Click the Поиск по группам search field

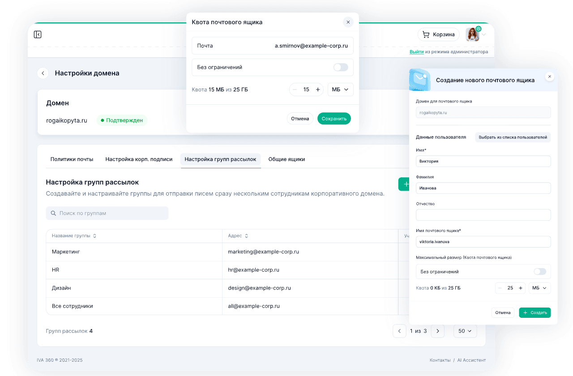coord(107,213)
